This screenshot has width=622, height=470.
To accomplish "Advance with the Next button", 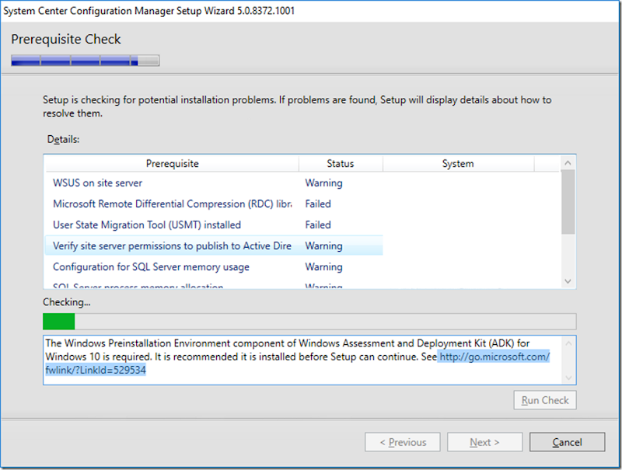I will 484,442.
